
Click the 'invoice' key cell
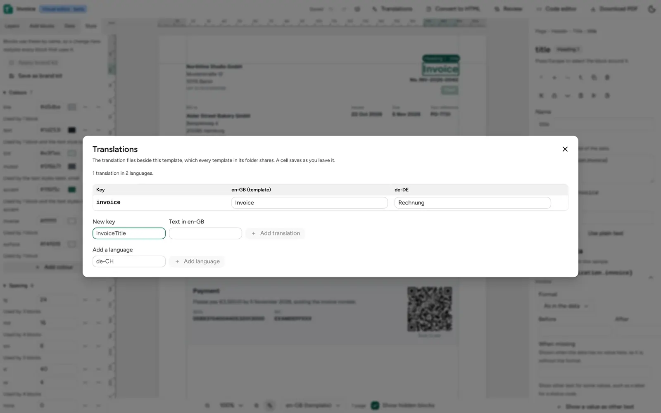pyautogui.click(x=108, y=202)
